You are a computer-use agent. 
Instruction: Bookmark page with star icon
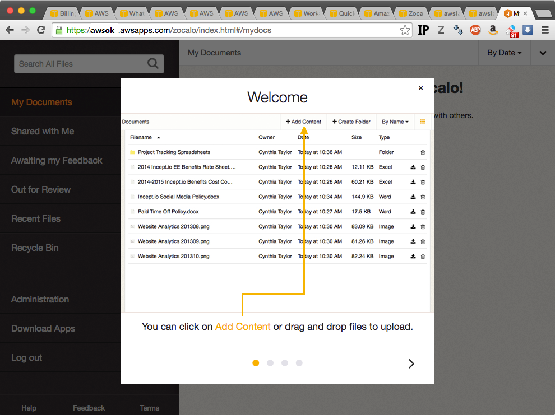click(x=405, y=30)
